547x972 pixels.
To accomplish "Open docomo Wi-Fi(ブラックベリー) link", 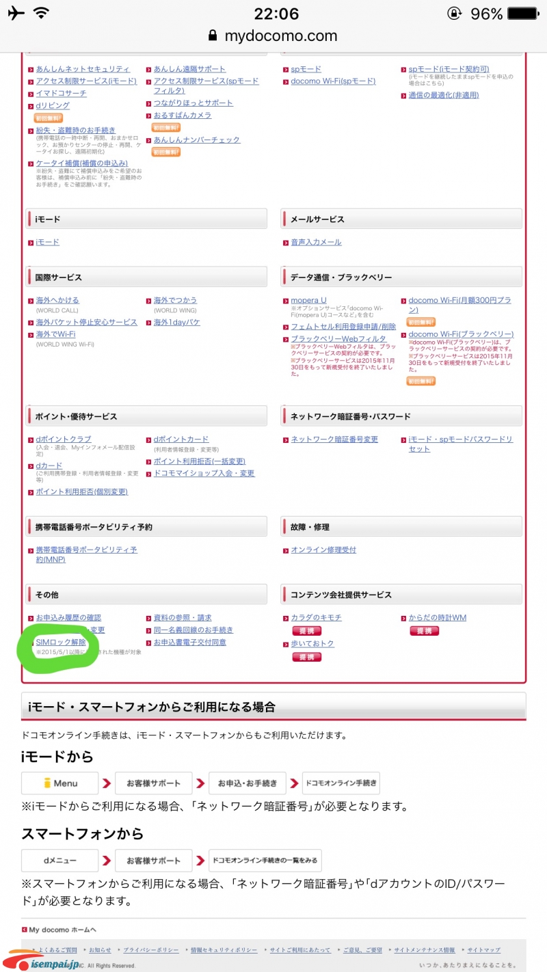I will point(461,334).
